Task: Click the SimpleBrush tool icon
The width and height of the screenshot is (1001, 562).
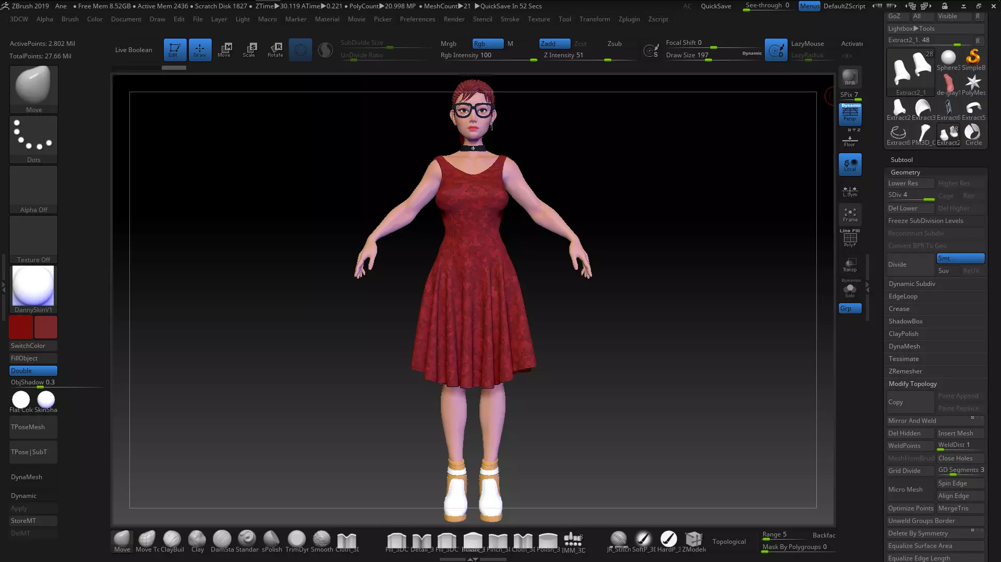Action: (973, 60)
